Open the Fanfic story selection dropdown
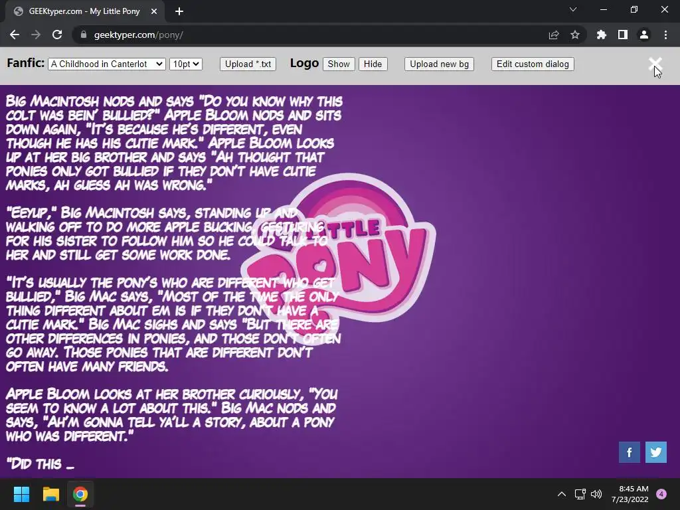Image resolution: width=680 pixels, height=510 pixels. click(x=107, y=64)
